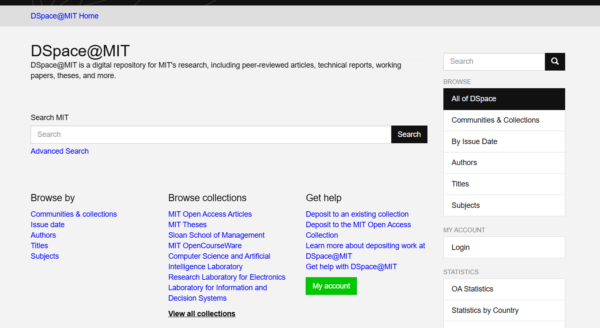Open Statistics by Country
This screenshot has height=328, width=600.
click(x=485, y=310)
